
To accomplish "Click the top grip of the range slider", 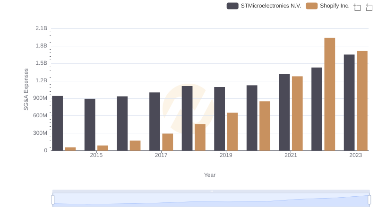I will pos(211,191).
